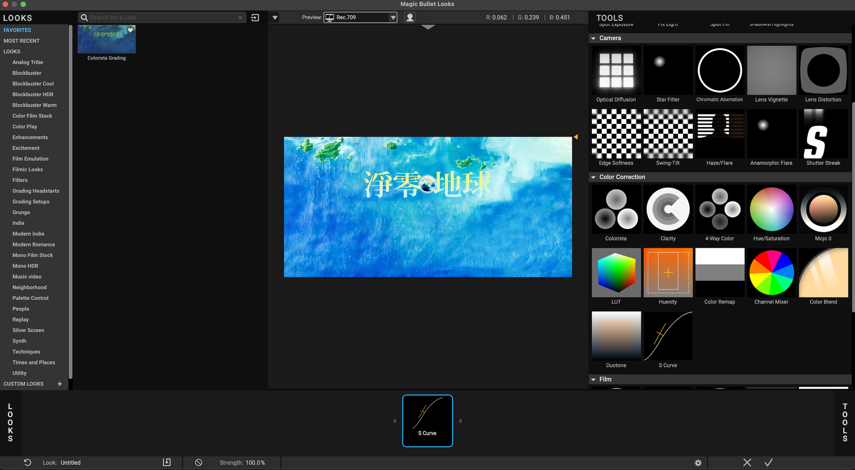Screen dimensions: 855x470
Task: Select the Blockbuster Warm look category
Action: pyautogui.click(x=34, y=105)
